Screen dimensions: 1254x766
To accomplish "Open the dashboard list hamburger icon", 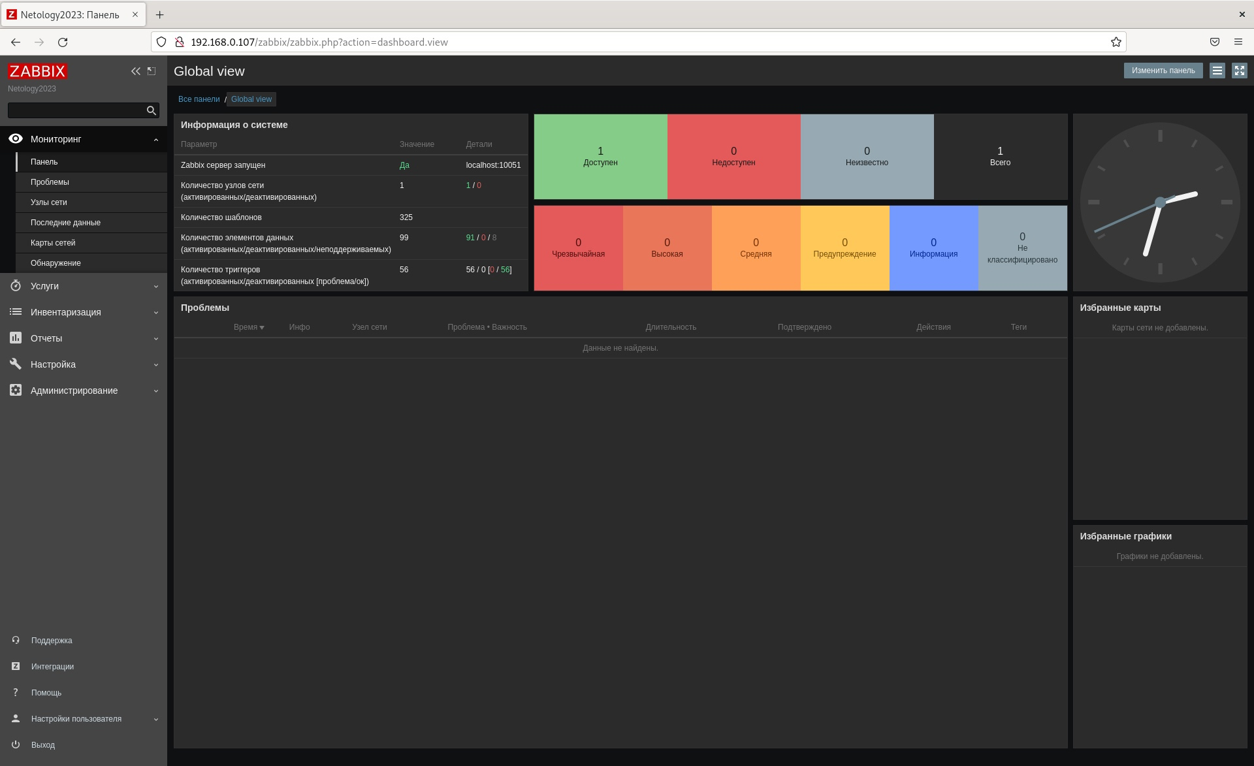I will click(x=1216, y=71).
